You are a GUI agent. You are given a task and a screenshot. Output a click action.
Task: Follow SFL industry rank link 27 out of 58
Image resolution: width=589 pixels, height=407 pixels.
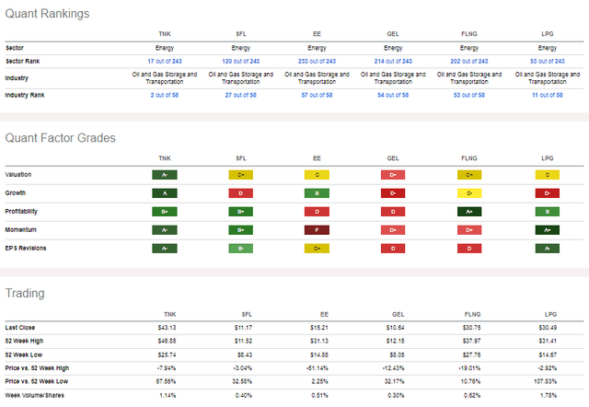click(241, 95)
